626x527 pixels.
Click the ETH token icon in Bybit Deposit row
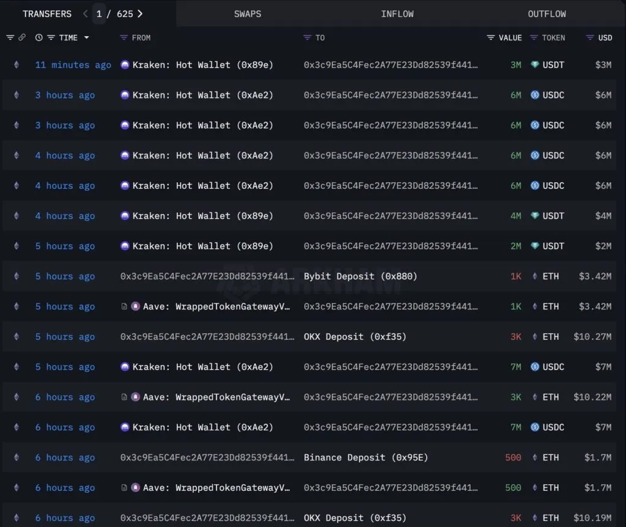coord(534,276)
